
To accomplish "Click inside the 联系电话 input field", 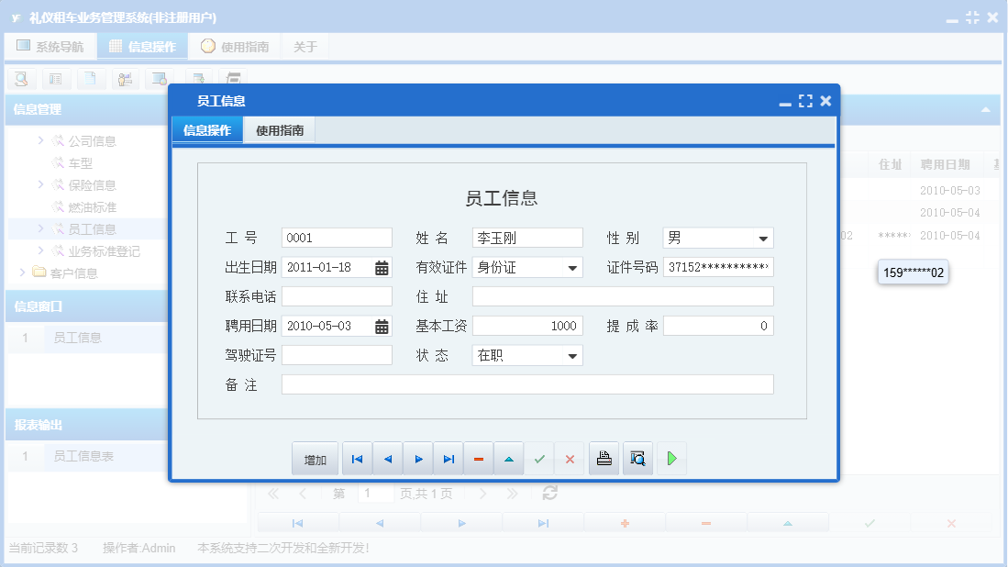I will point(336,296).
